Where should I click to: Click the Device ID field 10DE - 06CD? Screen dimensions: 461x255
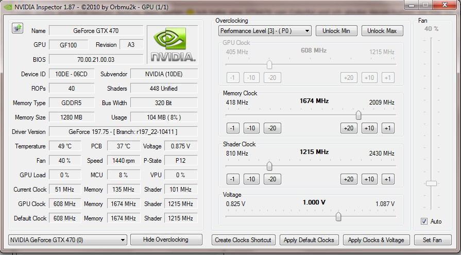72,74
